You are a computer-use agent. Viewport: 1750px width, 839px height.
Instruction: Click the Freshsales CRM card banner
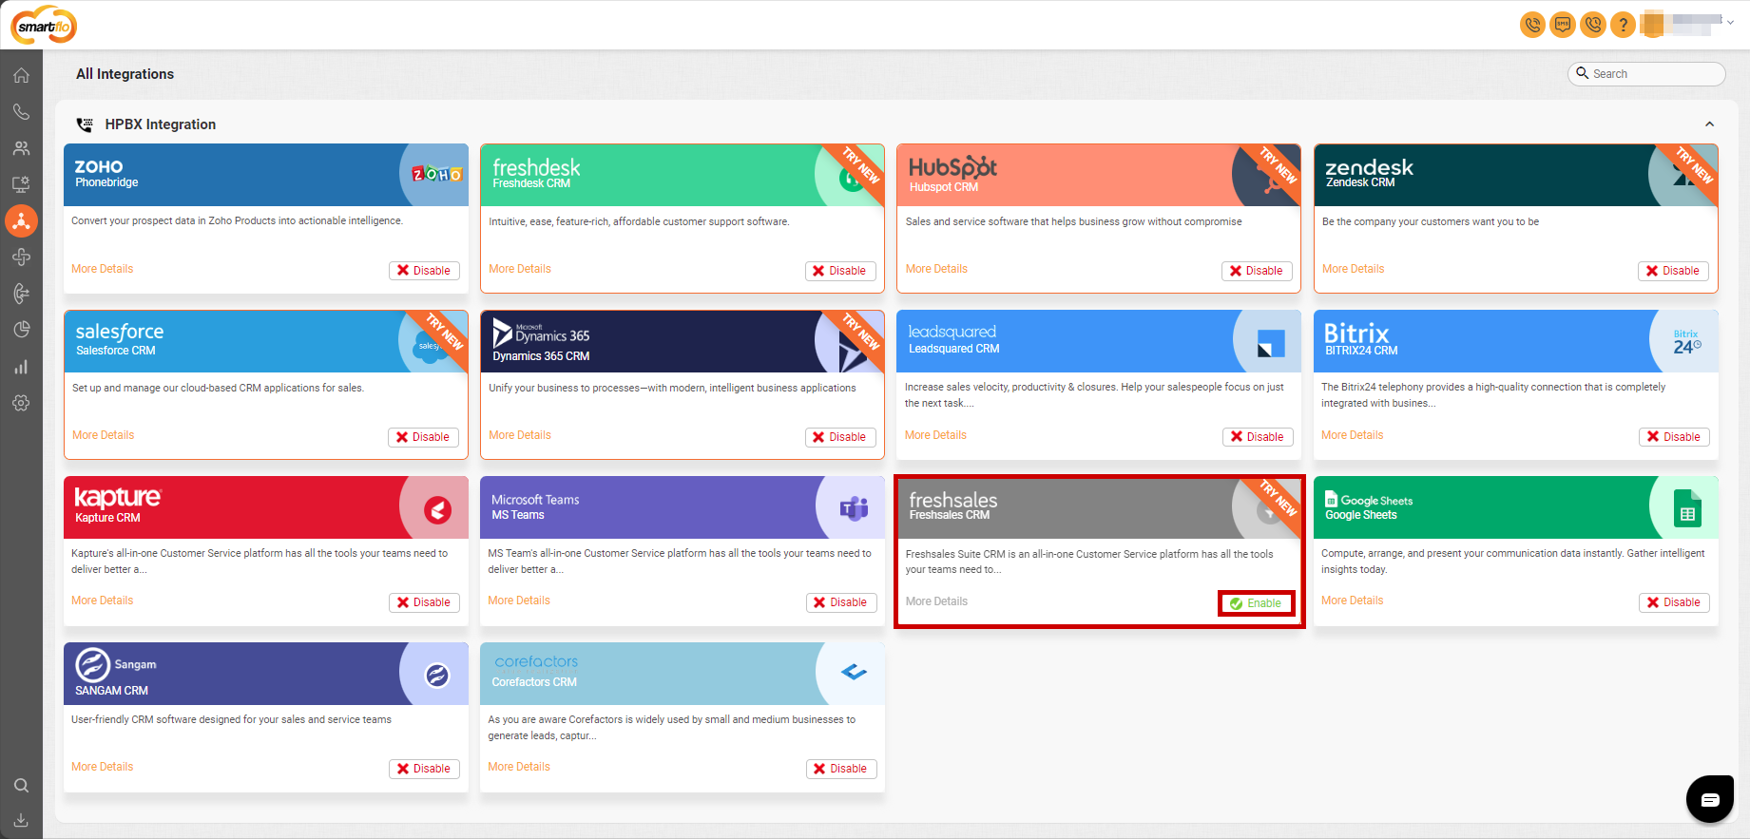pyautogui.click(x=1099, y=507)
